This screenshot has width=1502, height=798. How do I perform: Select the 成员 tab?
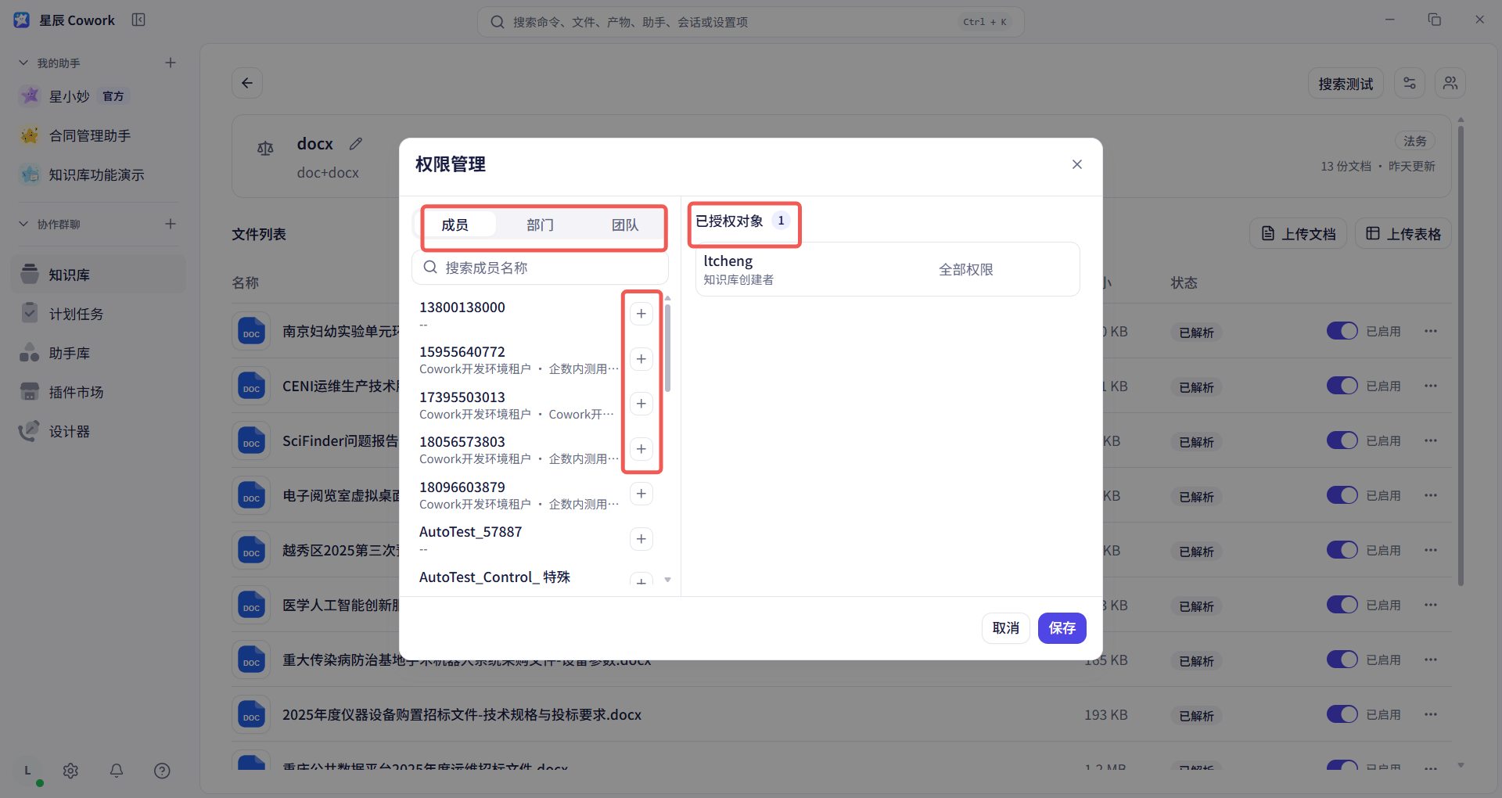(455, 225)
